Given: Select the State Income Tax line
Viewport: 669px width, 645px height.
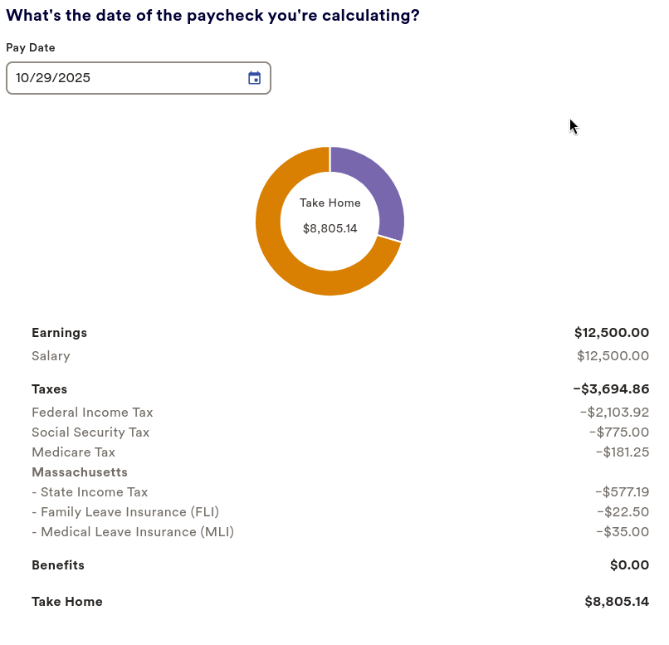Looking at the screenshot, I should 90,492.
